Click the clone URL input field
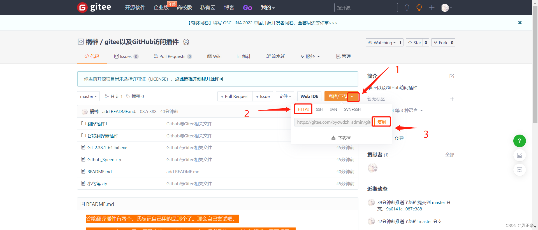538x230 pixels. (x=333, y=122)
